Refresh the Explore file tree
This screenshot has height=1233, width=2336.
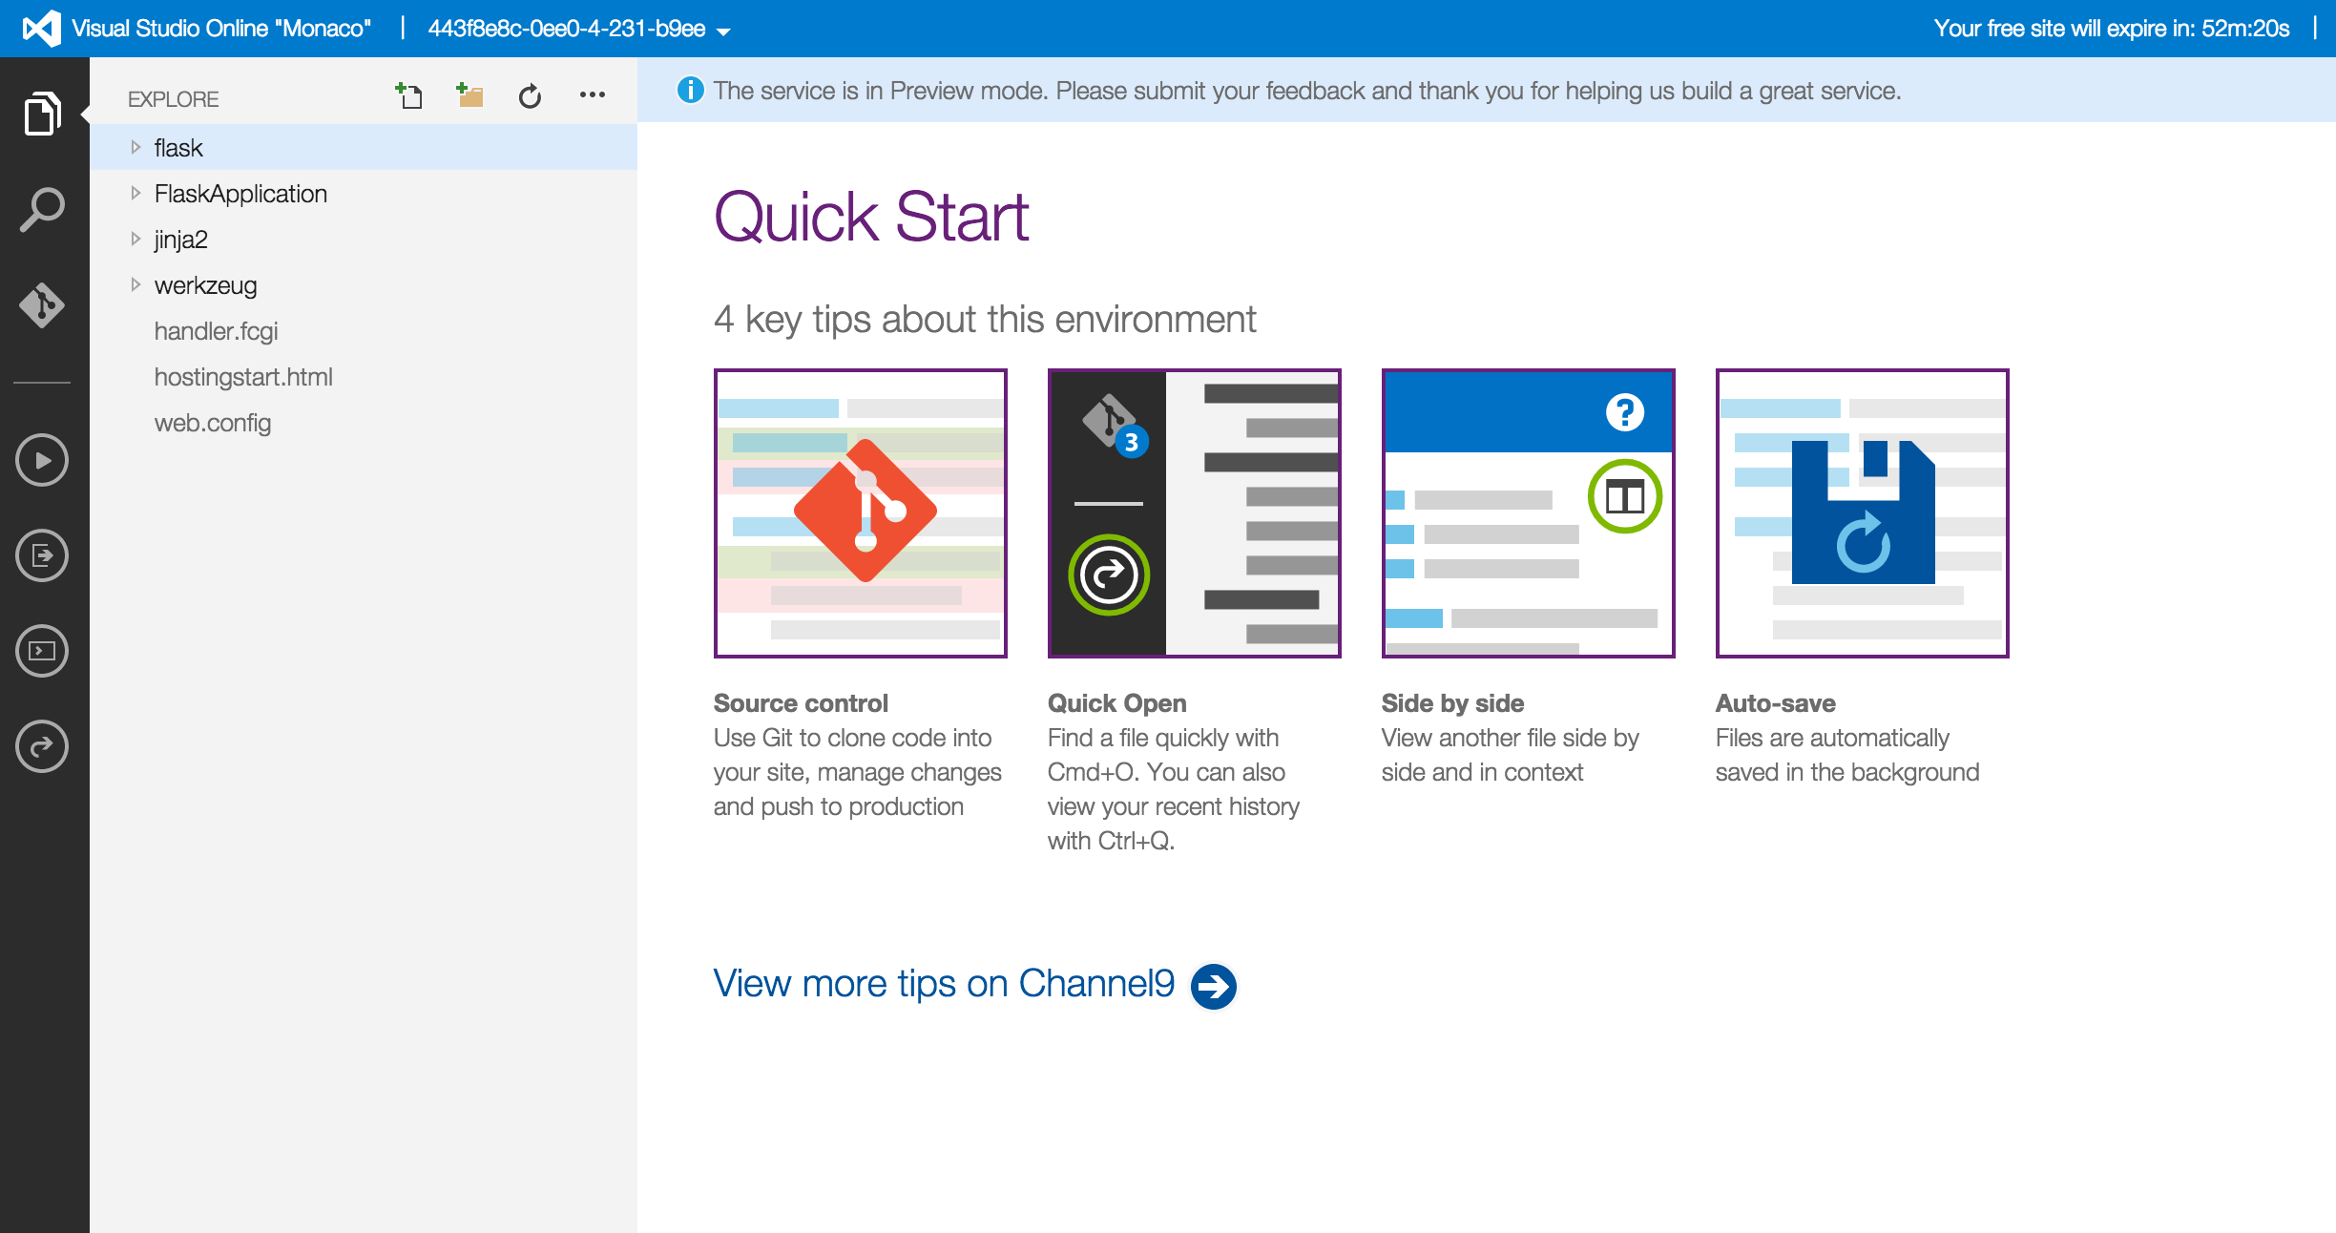530,96
